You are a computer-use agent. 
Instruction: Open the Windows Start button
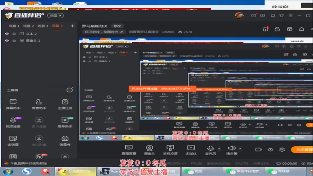(8, 171)
